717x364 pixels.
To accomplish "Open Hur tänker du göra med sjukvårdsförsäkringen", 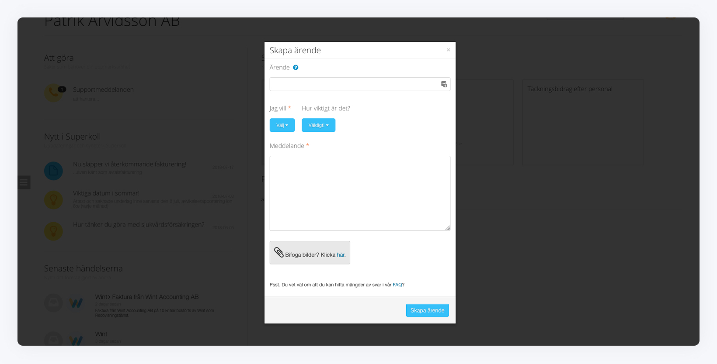I will click(139, 224).
